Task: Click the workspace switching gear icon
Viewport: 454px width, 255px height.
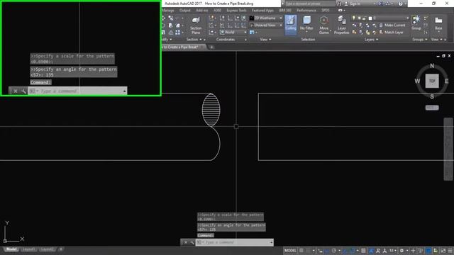Action: (402, 251)
